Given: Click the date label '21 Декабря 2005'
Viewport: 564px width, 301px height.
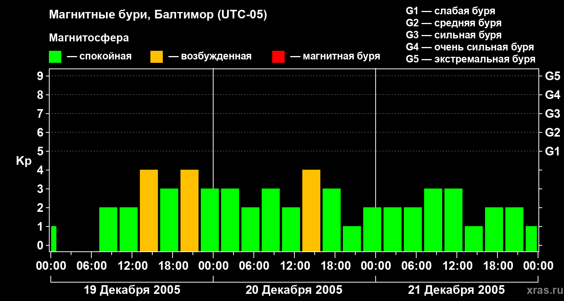Looking at the screenshot, I should pos(456,290).
